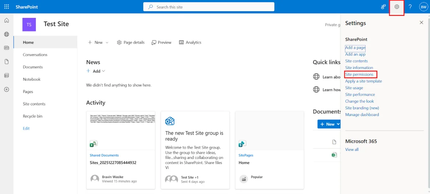The height and width of the screenshot is (194, 430).
Task: Click the Change the look link
Action: pos(360,101)
